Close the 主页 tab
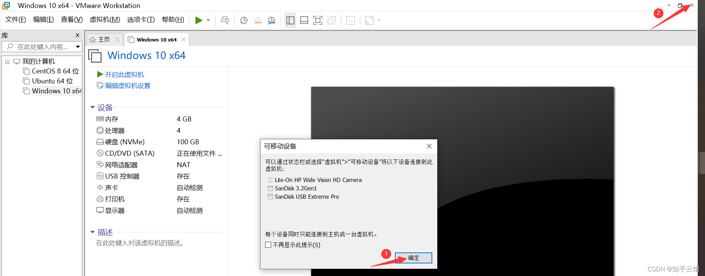Screen dimensions: 705x276 [x=117, y=40]
